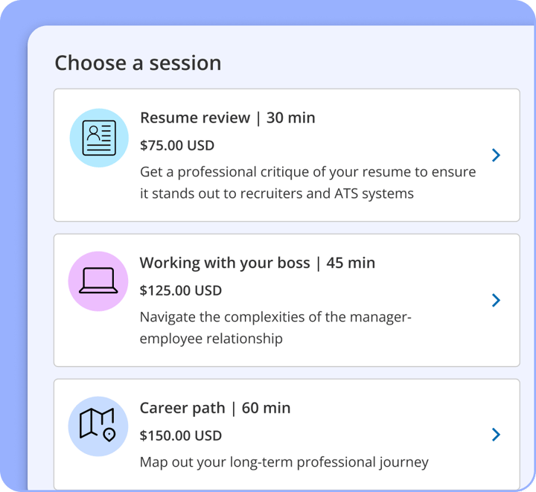Click the laptop icon in purple circle

[x=98, y=281]
